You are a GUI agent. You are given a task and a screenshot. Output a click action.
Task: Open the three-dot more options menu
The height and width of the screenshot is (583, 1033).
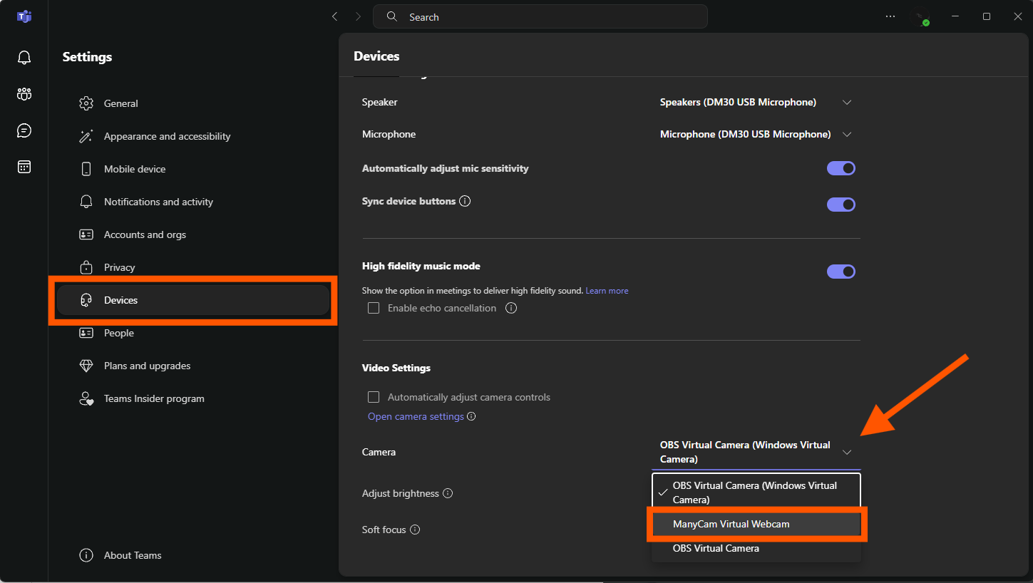tap(890, 16)
